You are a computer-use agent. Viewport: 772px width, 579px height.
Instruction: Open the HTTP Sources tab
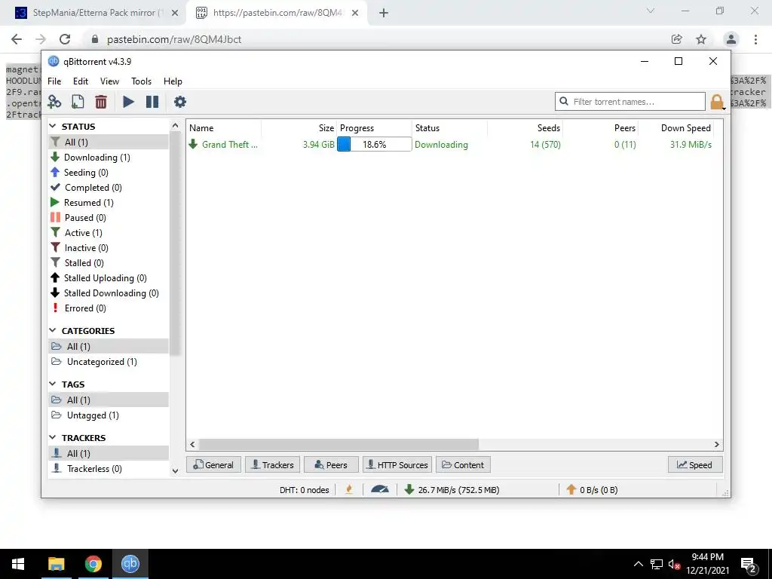(398, 464)
